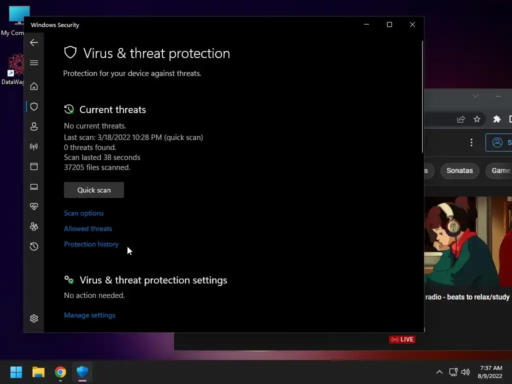Open Protection history sidebar icon
The width and height of the screenshot is (512, 384).
point(34,246)
